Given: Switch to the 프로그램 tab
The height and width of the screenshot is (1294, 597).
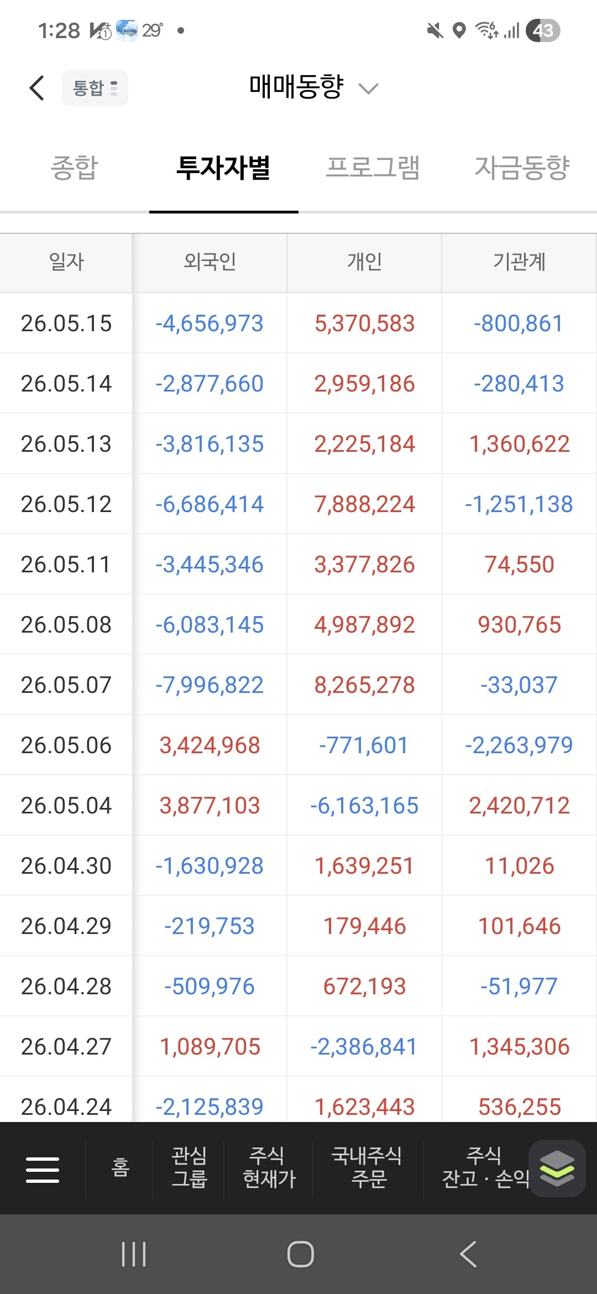Looking at the screenshot, I should tap(373, 168).
